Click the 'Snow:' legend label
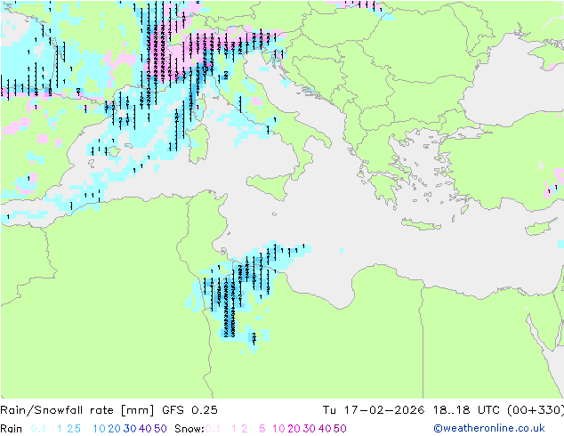Image resolution: width=564 pixels, height=436 pixels. coord(189,429)
